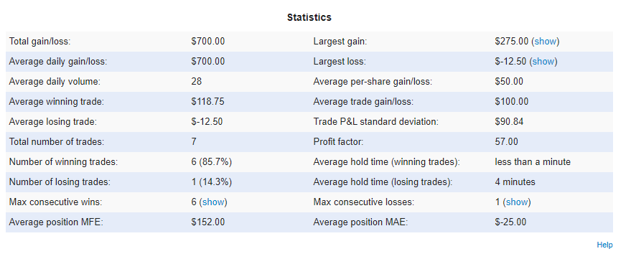This screenshot has width=631, height=264.
Task: Click the Average winning trade value $118.75
Action: 207,102
